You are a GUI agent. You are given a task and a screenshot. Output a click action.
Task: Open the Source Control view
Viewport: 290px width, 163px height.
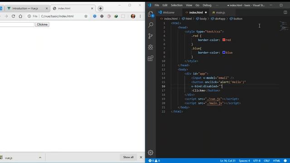(x=150, y=36)
